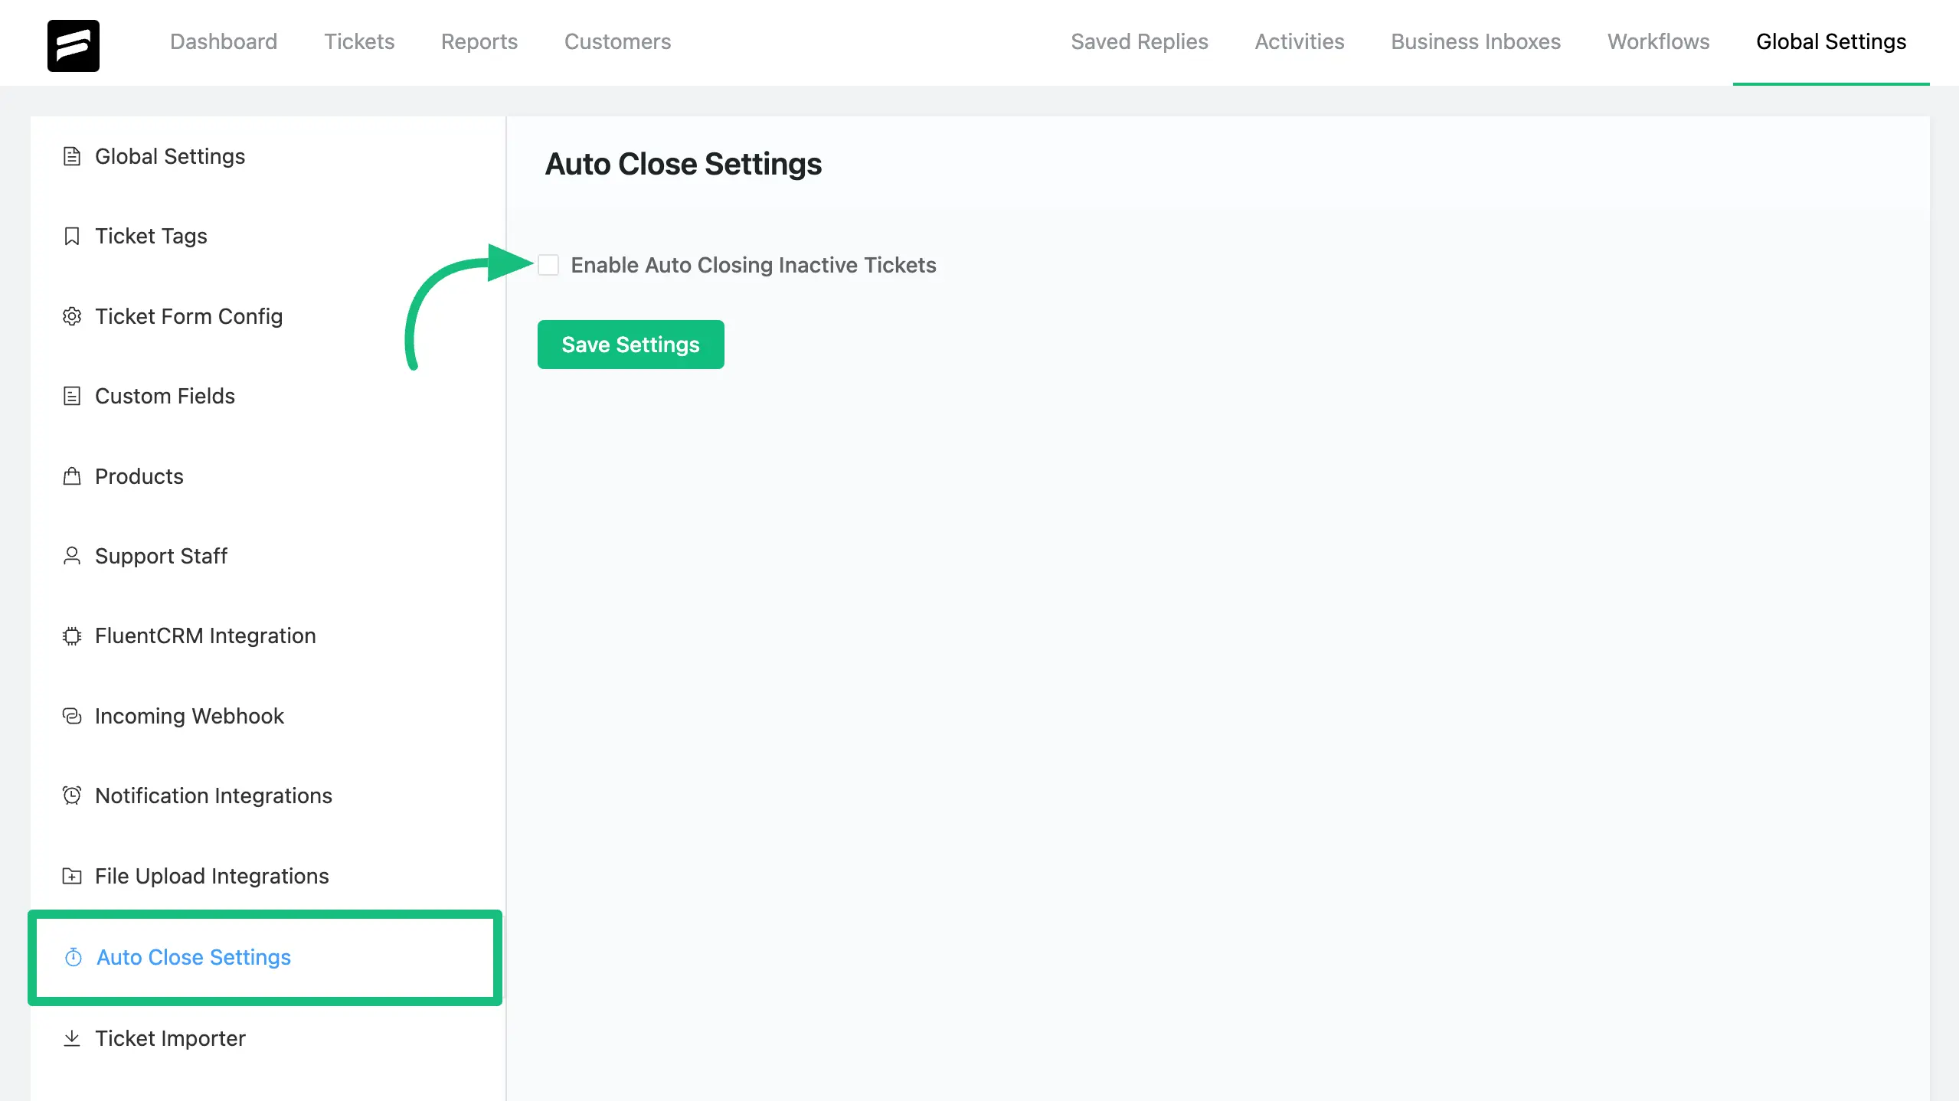
Task: Select Ticket Form Config in sidebar
Action: pos(268,316)
